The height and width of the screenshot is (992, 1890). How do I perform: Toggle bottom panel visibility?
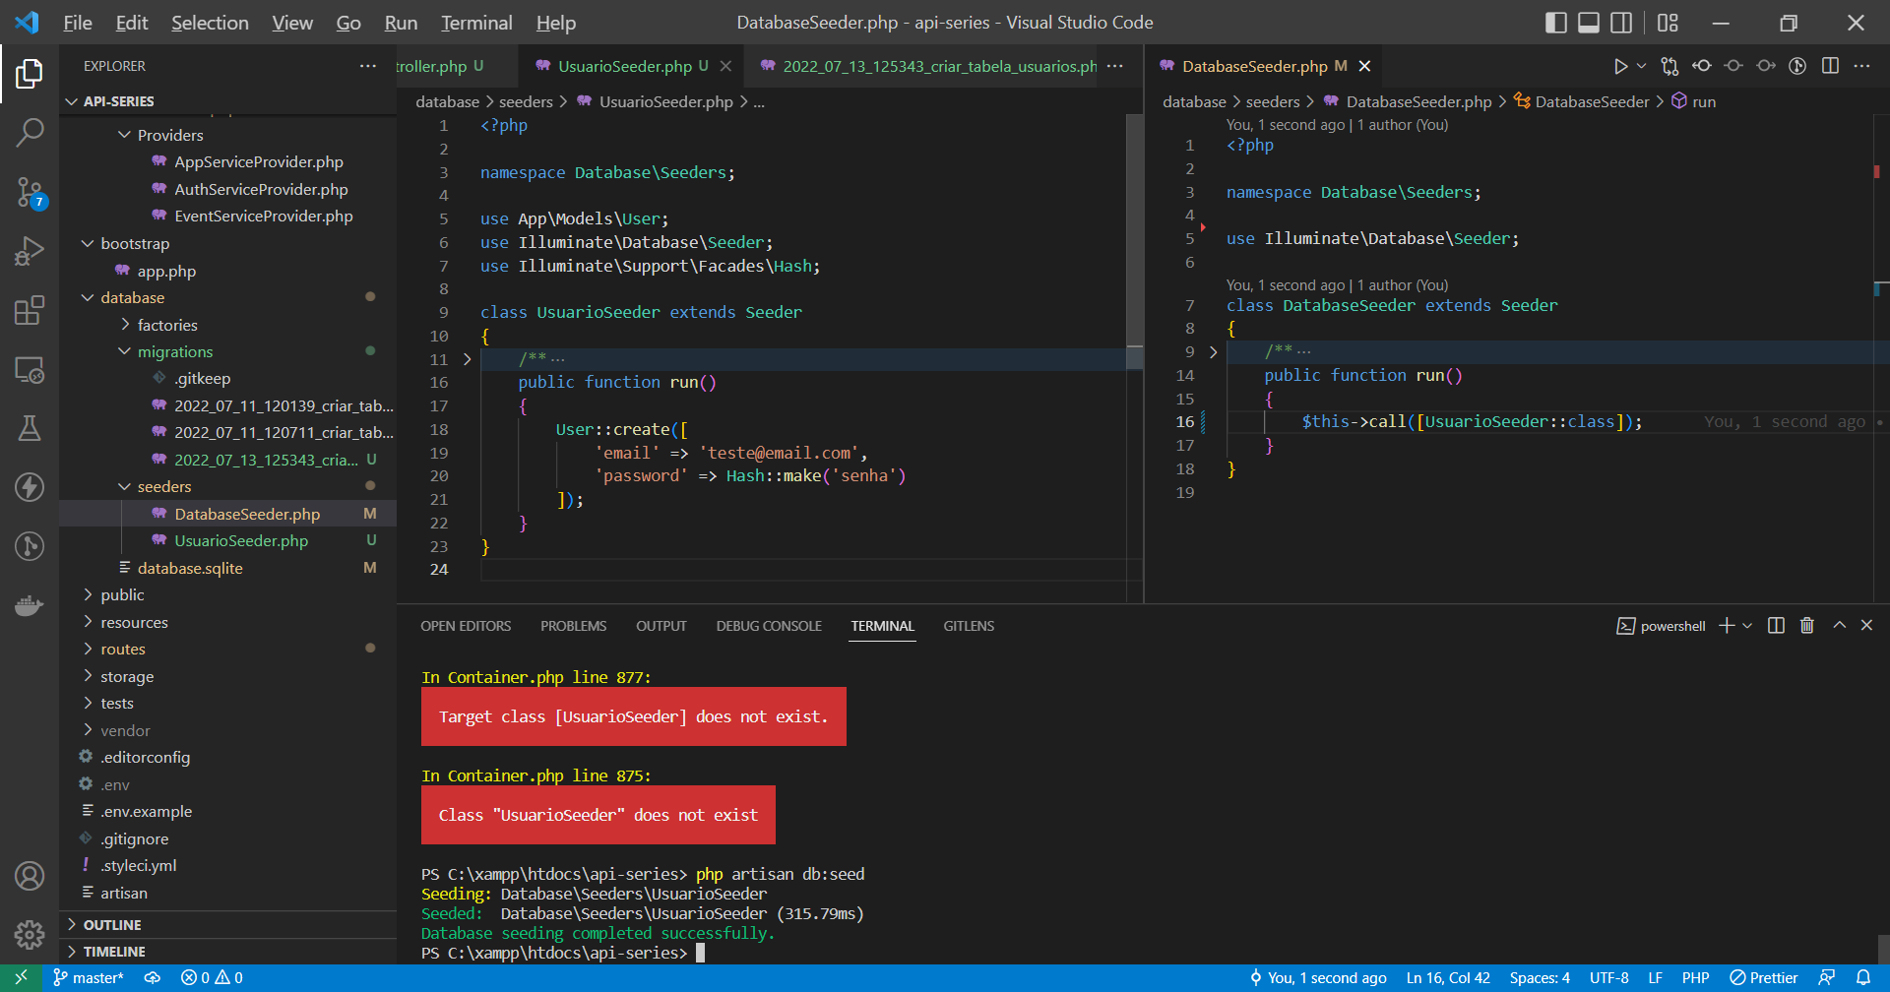(x=1589, y=23)
